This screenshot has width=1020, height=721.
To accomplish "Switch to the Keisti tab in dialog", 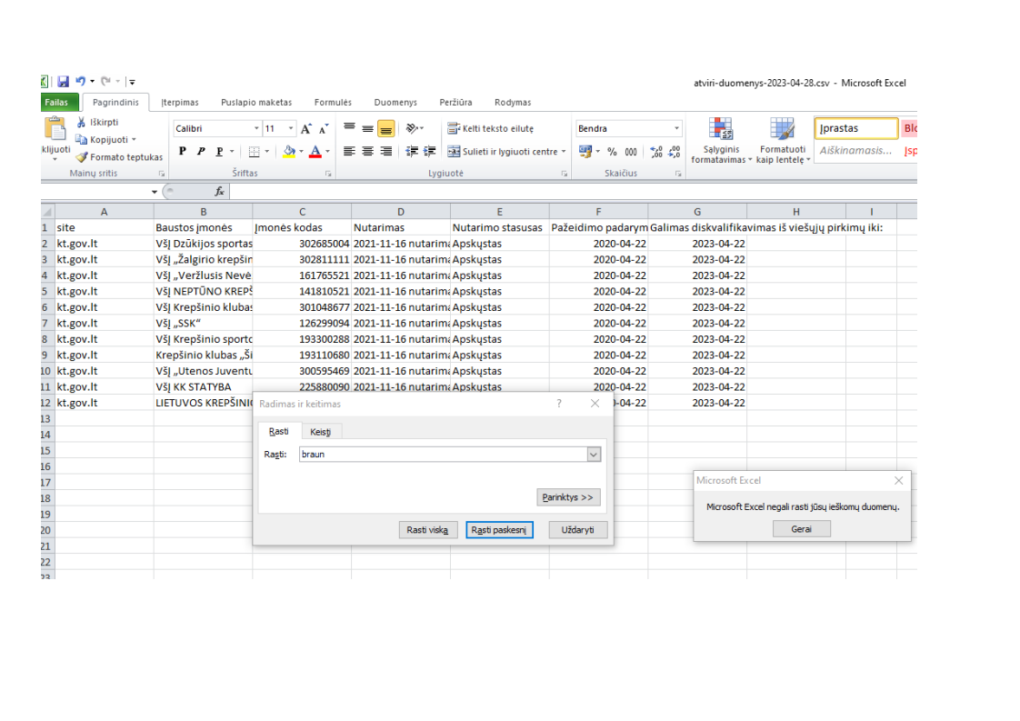I will pos(320,432).
